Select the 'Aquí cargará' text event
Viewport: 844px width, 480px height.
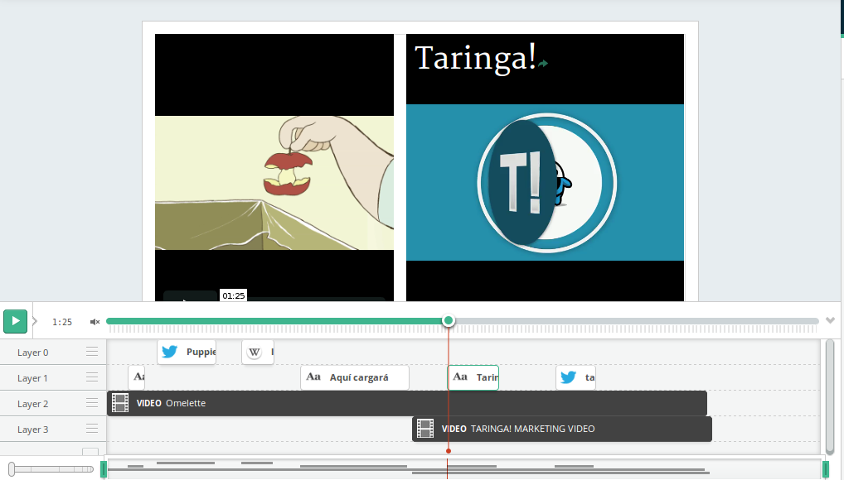[355, 377]
